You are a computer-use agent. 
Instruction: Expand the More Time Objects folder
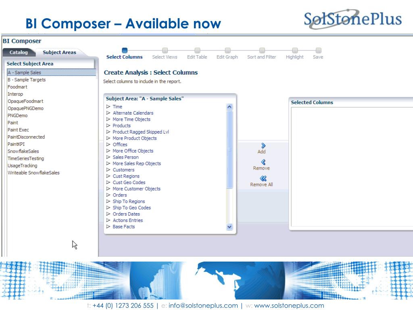108,119
